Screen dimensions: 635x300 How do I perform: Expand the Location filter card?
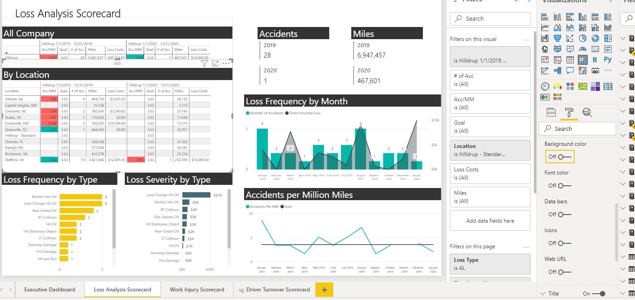[490, 150]
